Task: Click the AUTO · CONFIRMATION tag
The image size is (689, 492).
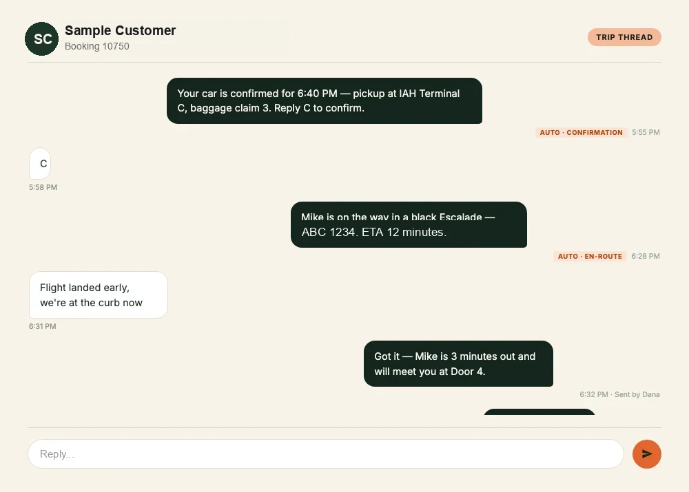Action: pos(581,133)
